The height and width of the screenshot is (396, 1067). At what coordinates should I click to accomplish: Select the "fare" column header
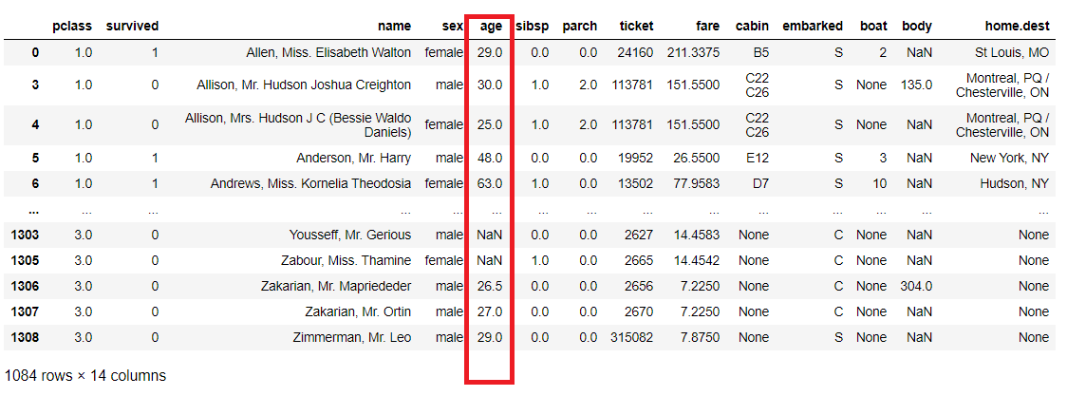[x=705, y=24]
